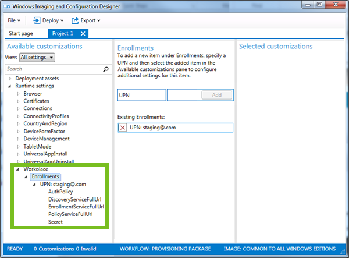This screenshot has height=258, width=349.
Task: Expand the TabletMode node
Action: point(18,147)
